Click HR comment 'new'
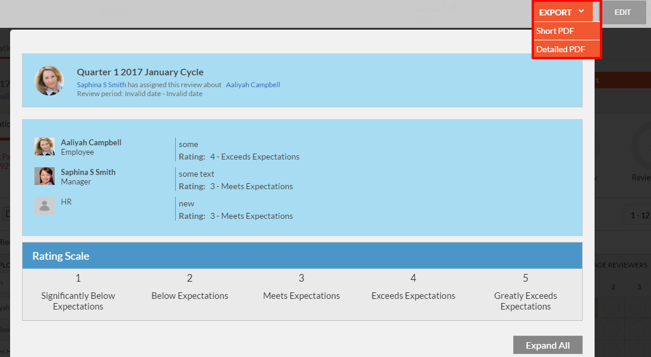 [x=187, y=203]
